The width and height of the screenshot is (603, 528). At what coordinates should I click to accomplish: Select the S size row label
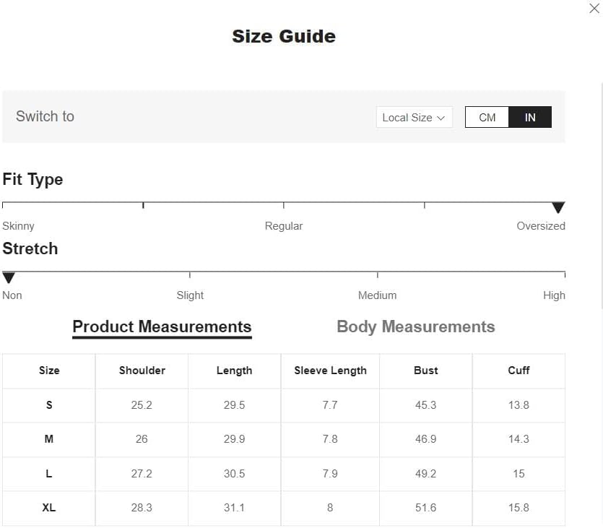pyautogui.click(x=49, y=405)
